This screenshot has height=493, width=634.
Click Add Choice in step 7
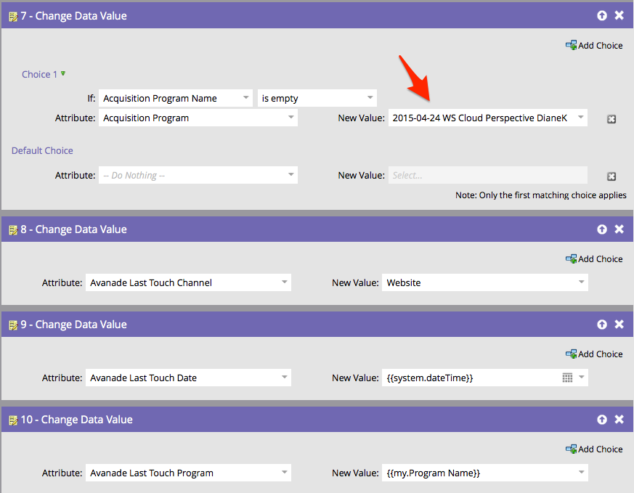[x=594, y=45]
